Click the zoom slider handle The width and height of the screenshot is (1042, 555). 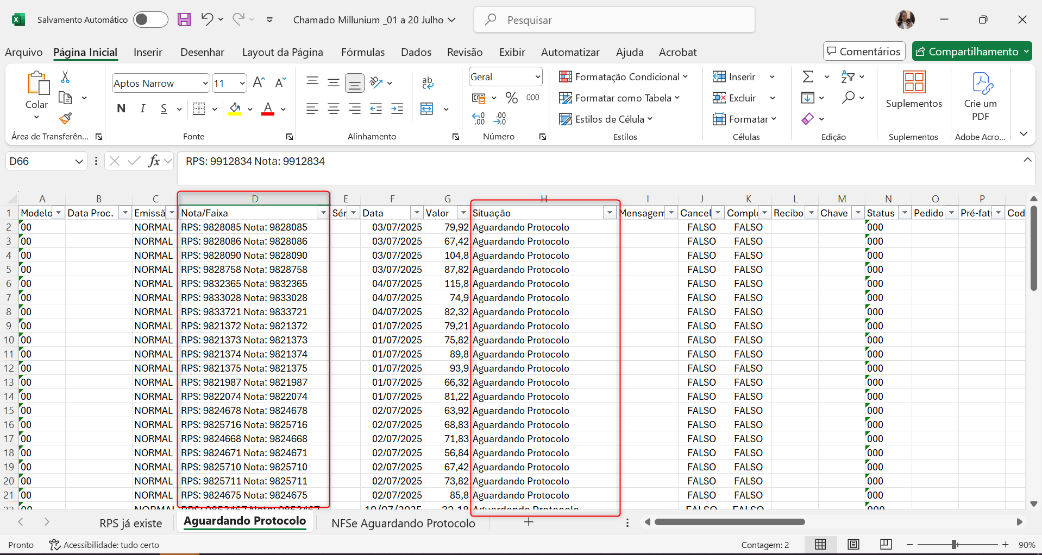pyautogui.click(x=954, y=544)
